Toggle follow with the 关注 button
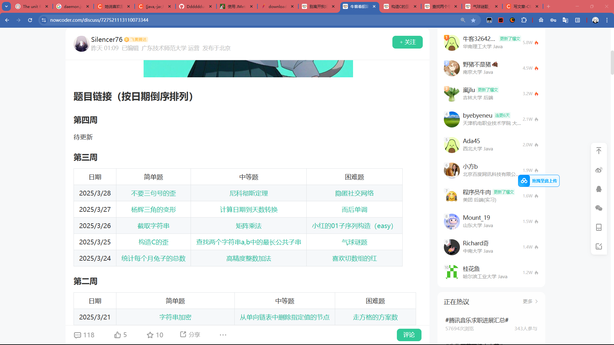This screenshot has height=345, width=614. coord(407,42)
